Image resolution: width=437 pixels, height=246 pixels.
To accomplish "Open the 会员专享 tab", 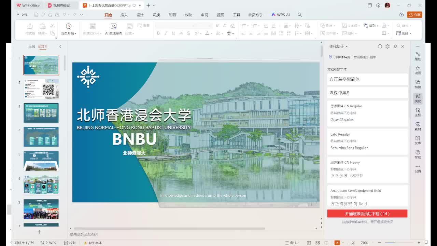I will tap(255, 15).
